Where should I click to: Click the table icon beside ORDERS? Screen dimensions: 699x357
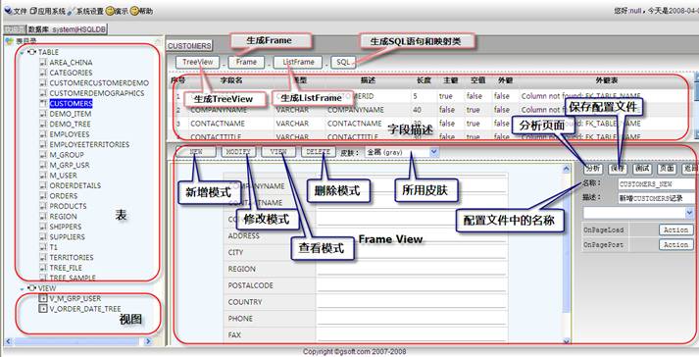coord(43,196)
